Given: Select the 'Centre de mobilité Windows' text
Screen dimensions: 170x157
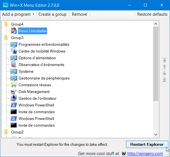Looking at the screenshot, I should point(42,51).
